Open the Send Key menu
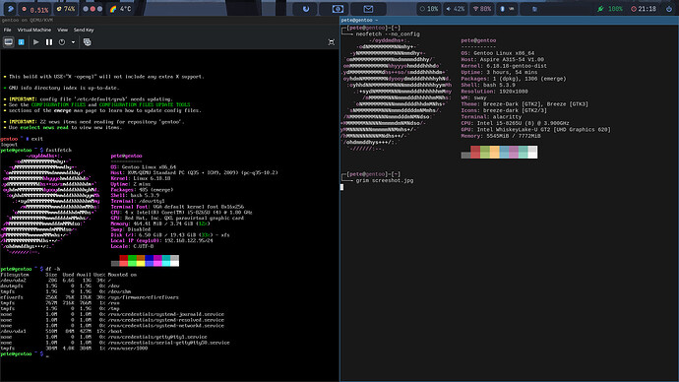Viewport: 679px width, 382px height. [x=84, y=30]
